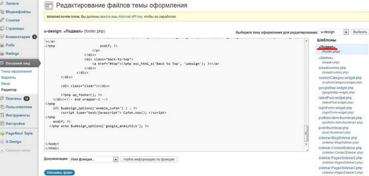Click the Выбрать button
The width and height of the screenshot is (369, 176).
click(360, 32)
